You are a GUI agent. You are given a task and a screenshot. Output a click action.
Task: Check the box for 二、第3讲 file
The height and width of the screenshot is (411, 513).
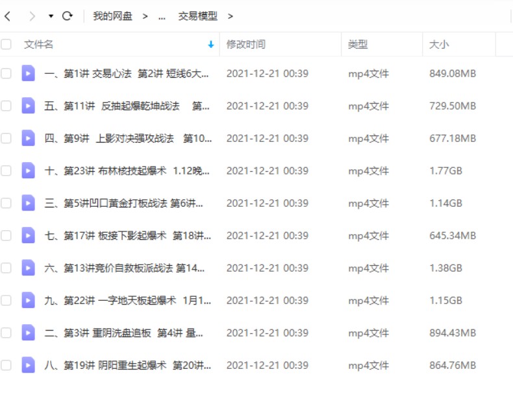point(6,333)
